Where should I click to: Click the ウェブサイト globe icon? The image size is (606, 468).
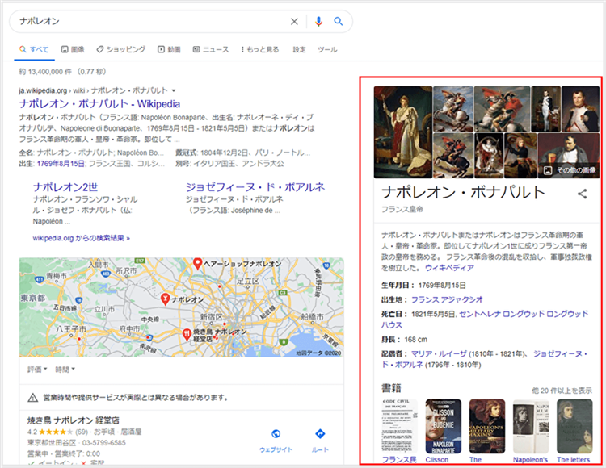click(x=276, y=434)
